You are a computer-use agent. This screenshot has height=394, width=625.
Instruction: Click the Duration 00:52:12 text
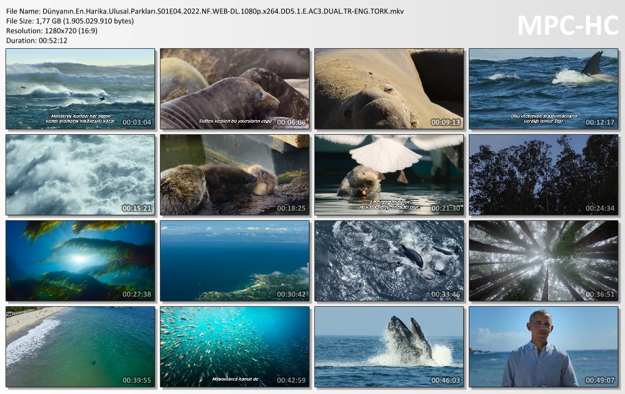[x=37, y=40]
